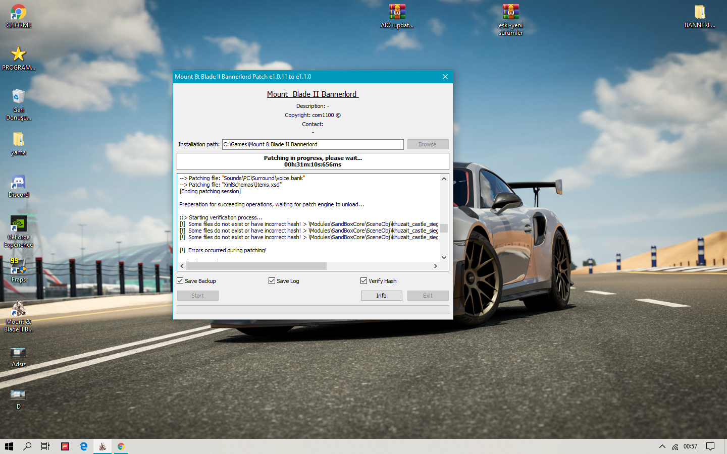Click the elapsed time 00h:31m:10s:656ms

click(313, 164)
